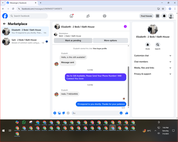Open the Chrome profile icon
This screenshot has width=178, height=142.
pyautogui.click(x=170, y=9)
